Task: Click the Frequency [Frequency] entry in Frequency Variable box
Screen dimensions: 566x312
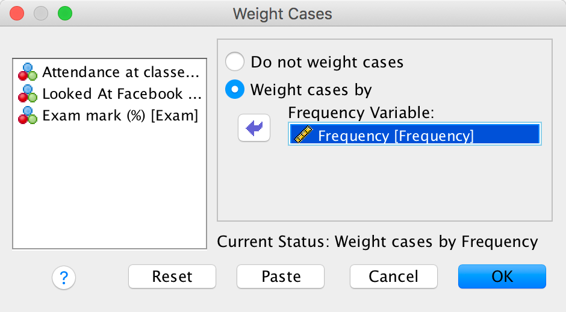Action: point(396,136)
